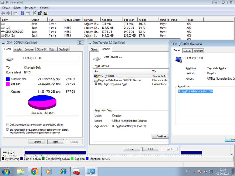Toggle the console tree pane icon
Image resolution: width=235 pixels, height=176 pixels.
click(15, 13)
